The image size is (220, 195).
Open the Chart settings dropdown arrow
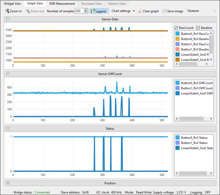(x=134, y=11)
